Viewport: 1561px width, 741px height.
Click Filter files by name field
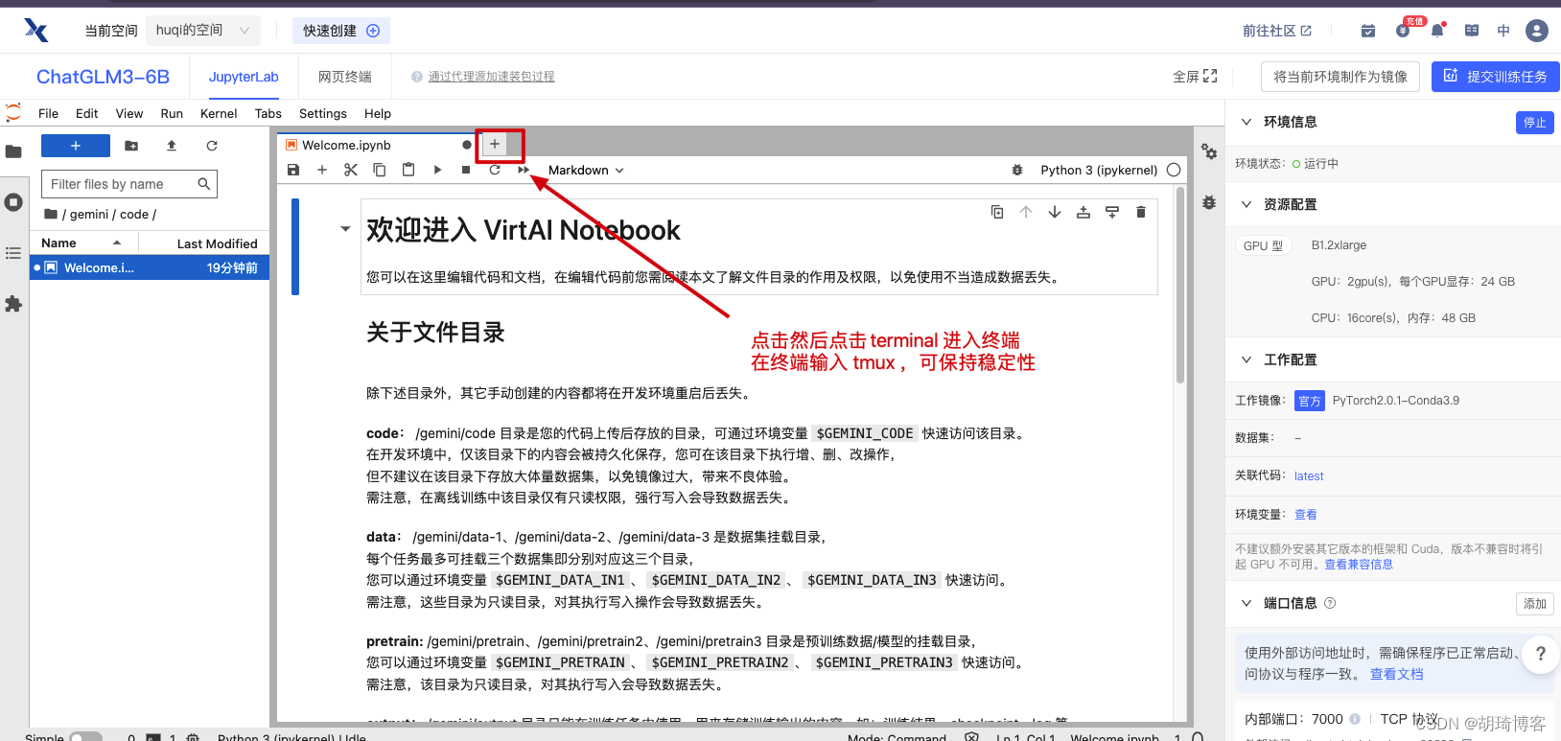coord(129,184)
